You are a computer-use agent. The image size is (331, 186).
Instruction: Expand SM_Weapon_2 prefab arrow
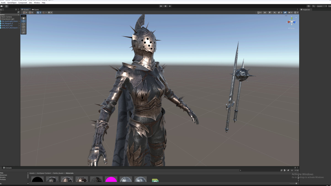(x=19, y=23)
